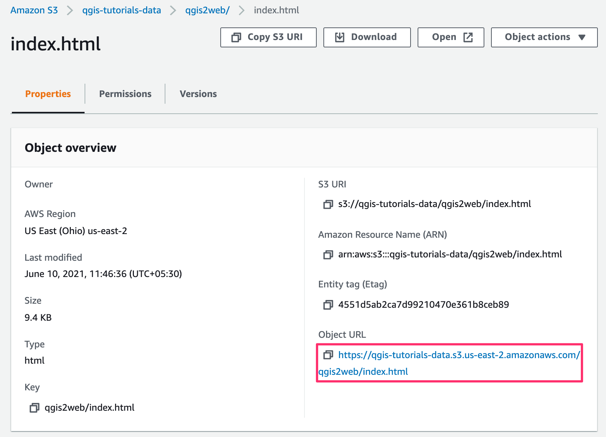Screen dimensions: 606x437
Task: Open the qgis2web/ folder breadcrumb
Action: coord(207,10)
